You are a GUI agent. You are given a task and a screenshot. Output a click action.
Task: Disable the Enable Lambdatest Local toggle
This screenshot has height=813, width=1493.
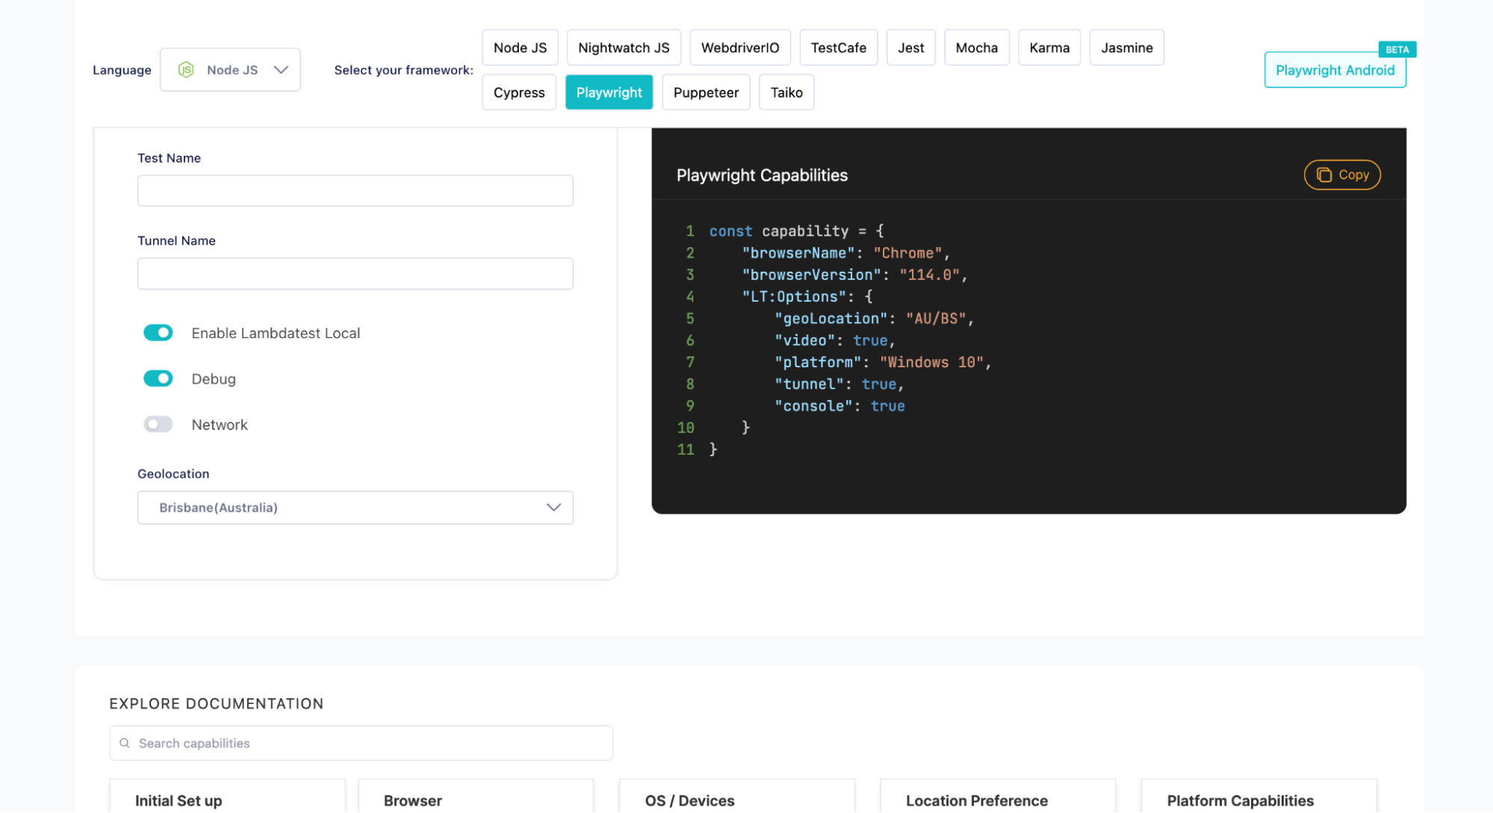(158, 333)
